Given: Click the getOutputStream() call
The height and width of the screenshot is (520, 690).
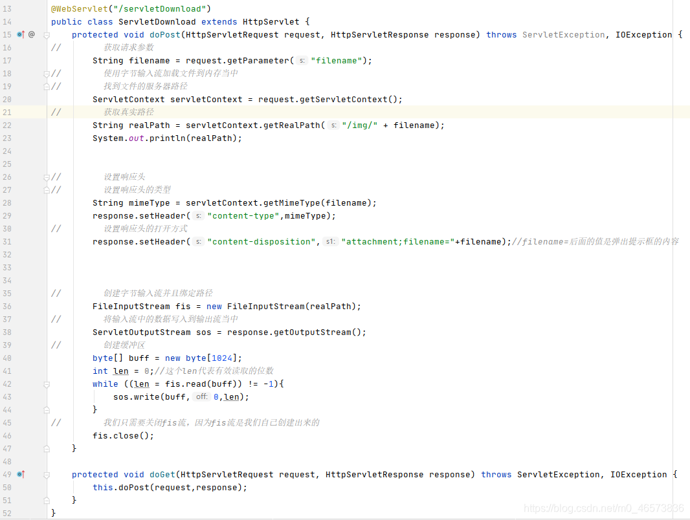Looking at the screenshot, I should click(317, 332).
